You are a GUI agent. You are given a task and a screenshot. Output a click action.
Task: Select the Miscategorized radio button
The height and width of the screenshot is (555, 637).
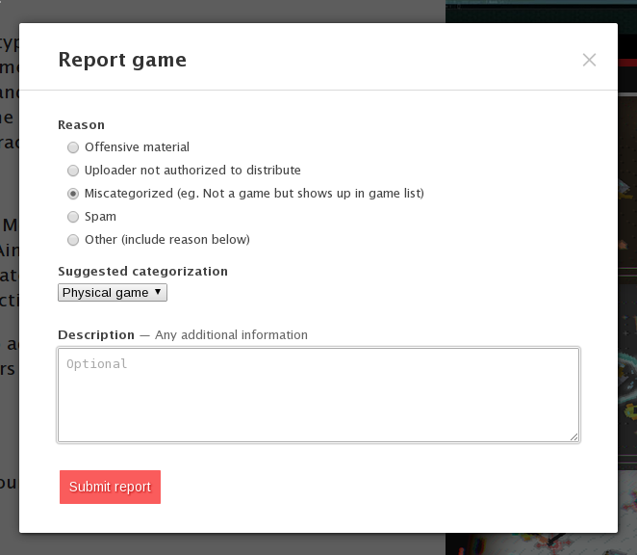click(x=73, y=194)
